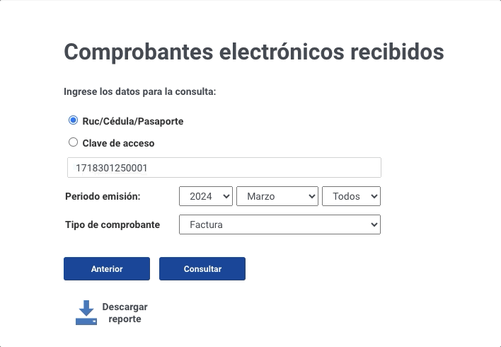Click the "Ingrese los datos para la consulta" text

139,91
